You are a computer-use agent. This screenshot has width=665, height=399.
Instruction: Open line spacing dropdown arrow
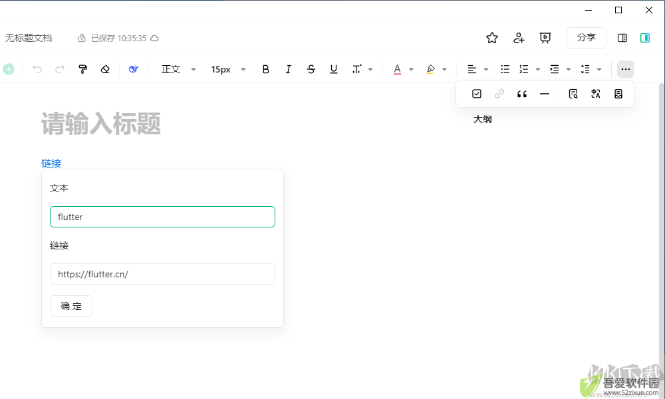point(599,69)
